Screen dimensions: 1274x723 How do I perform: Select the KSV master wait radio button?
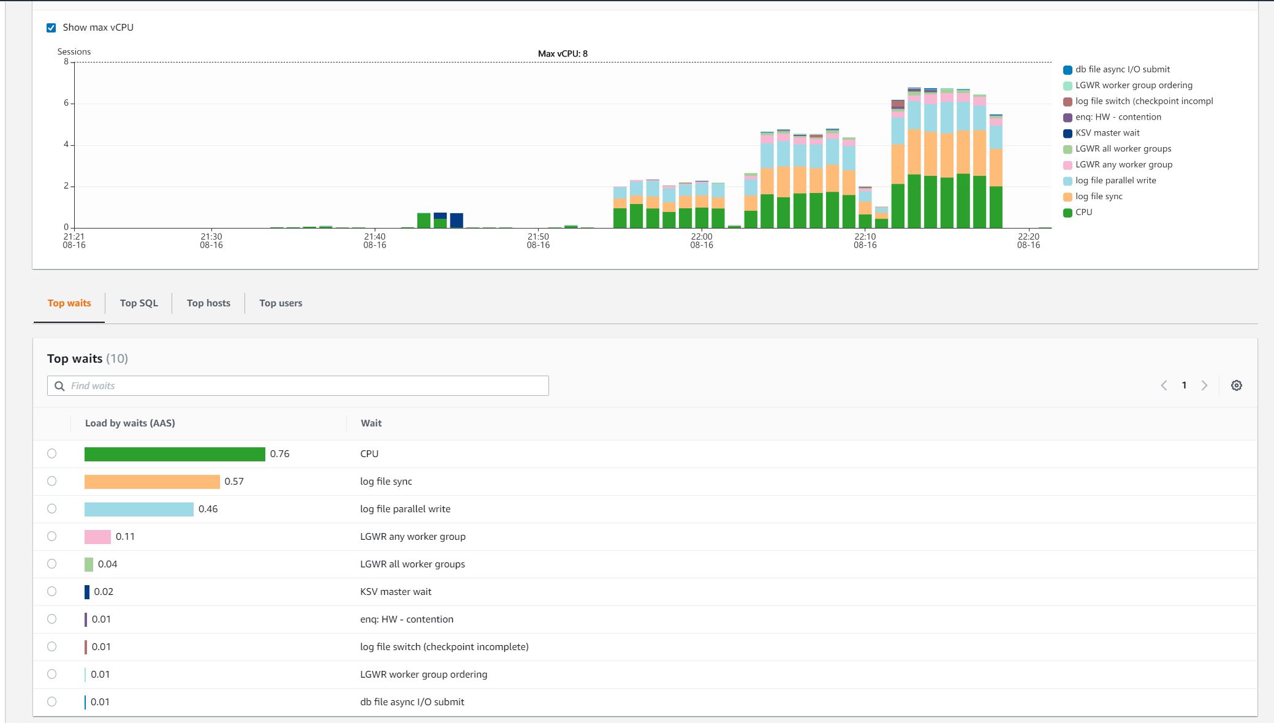click(51, 591)
